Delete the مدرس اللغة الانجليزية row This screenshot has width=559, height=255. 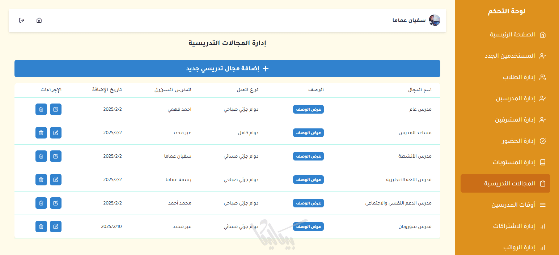[x=41, y=180]
